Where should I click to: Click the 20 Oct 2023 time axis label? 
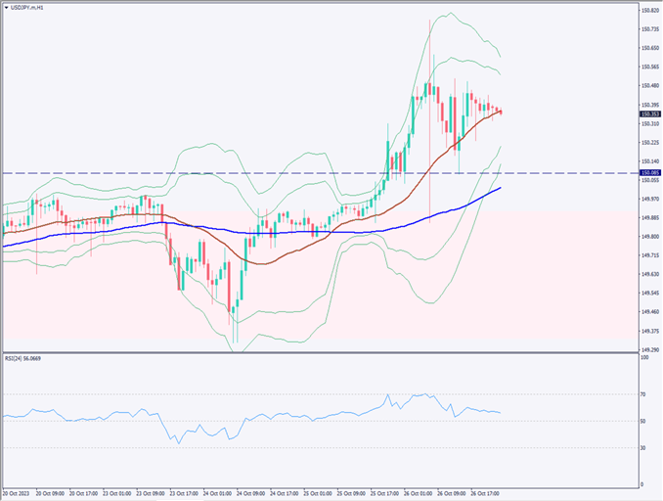tap(19, 492)
